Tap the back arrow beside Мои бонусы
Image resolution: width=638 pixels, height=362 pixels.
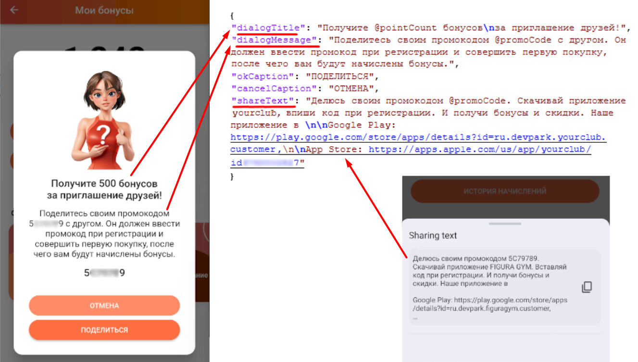(14, 10)
